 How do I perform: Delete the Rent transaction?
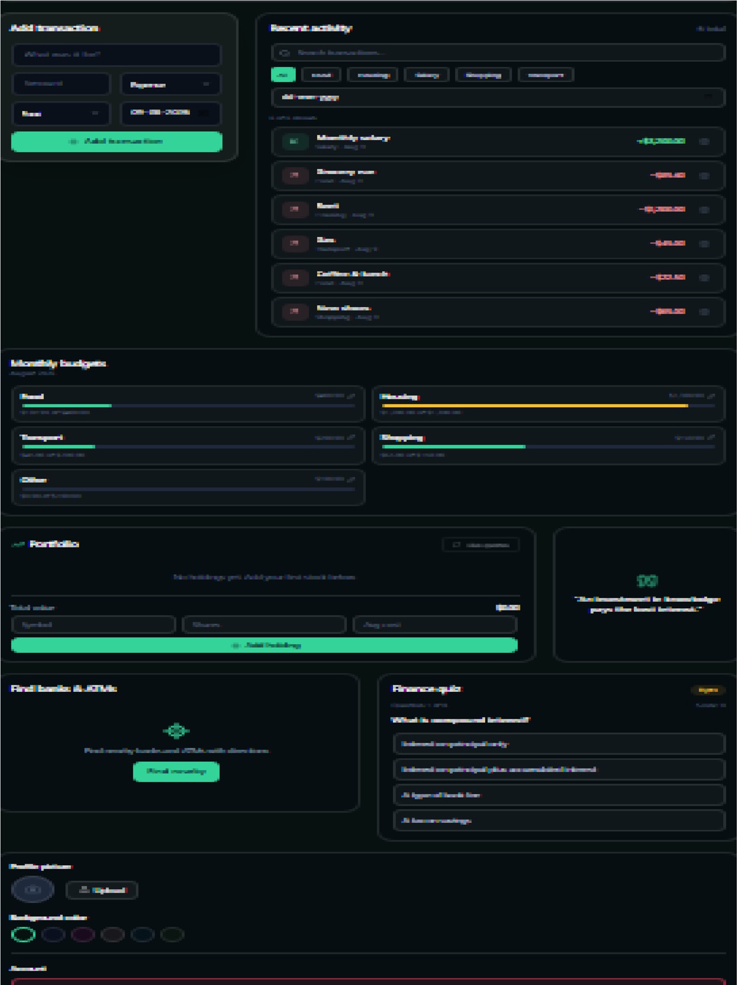(704, 210)
